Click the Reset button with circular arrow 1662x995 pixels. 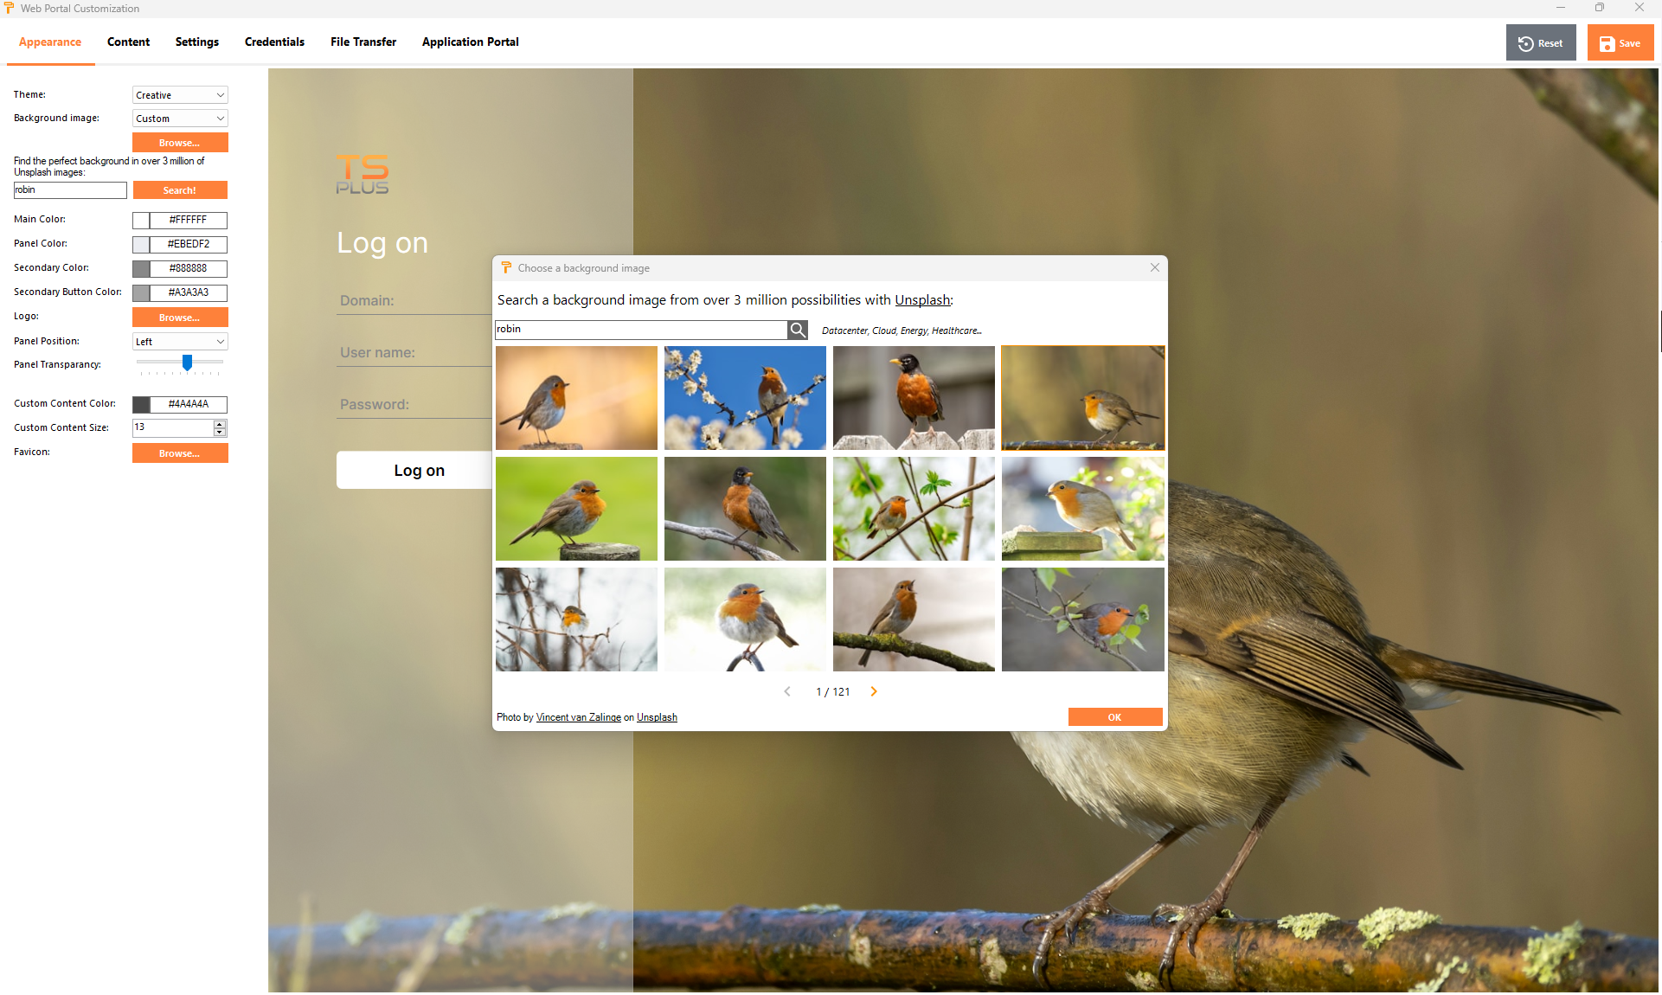click(x=1540, y=43)
